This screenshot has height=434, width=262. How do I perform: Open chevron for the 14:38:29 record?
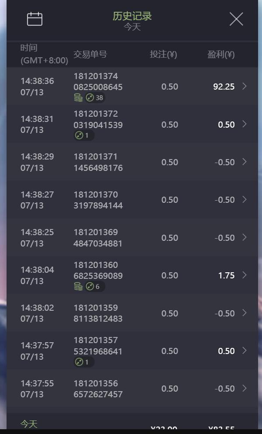[245, 162]
